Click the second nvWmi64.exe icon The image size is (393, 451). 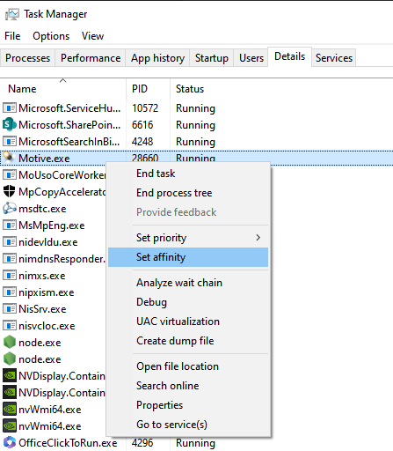[x=10, y=426]
